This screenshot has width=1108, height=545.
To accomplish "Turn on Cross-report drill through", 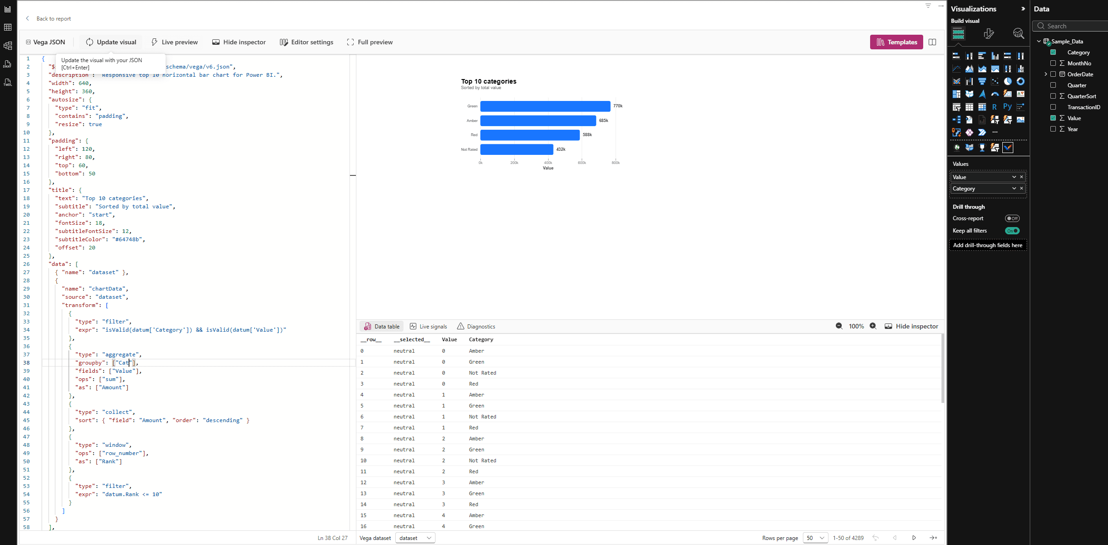I will 1012,218.
